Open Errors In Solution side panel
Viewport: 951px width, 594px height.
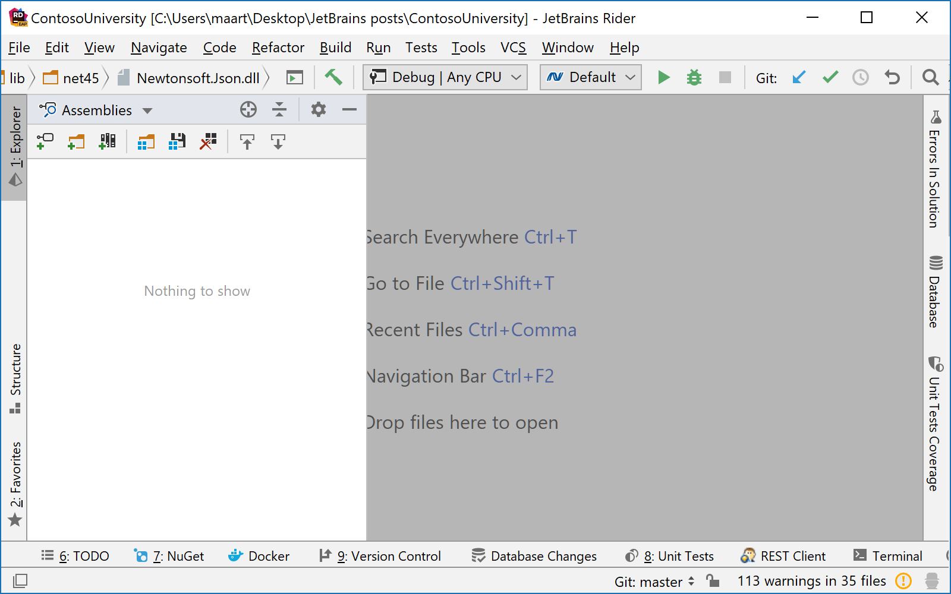click(935, 169)
